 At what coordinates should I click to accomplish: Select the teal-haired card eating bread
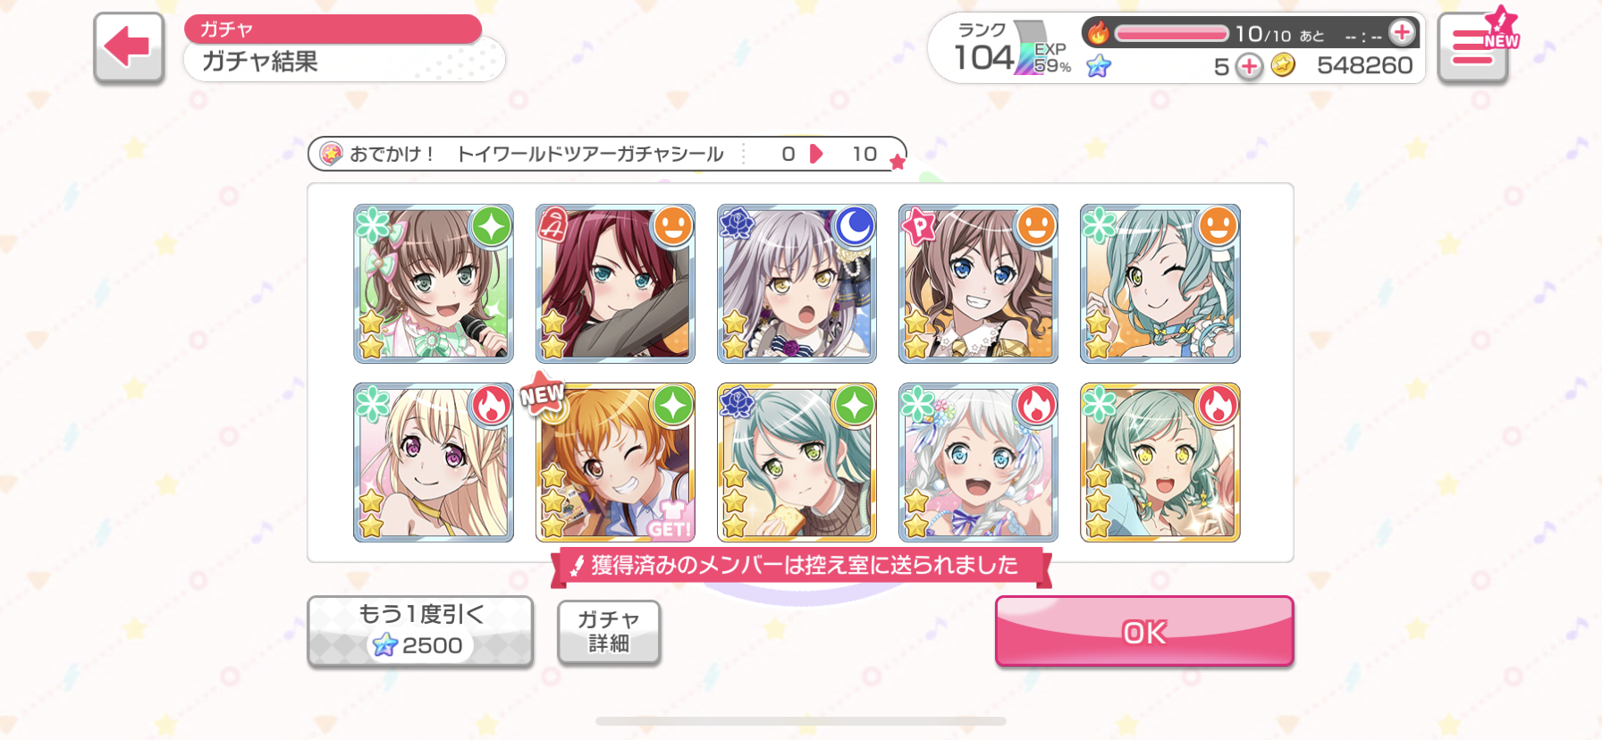[797, 463]
